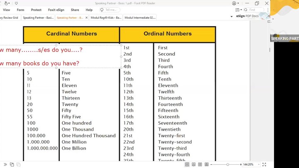
Task: Click the Tell me search box
Action: click(110, 10)
